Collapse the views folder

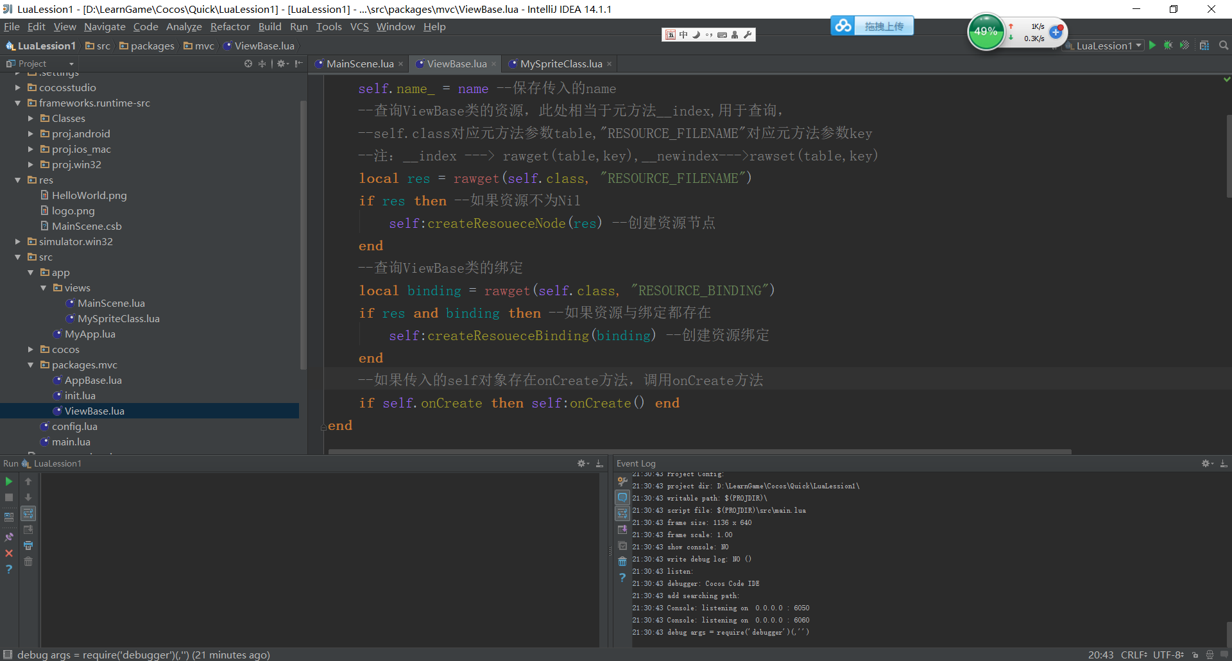tap(44, 288)
